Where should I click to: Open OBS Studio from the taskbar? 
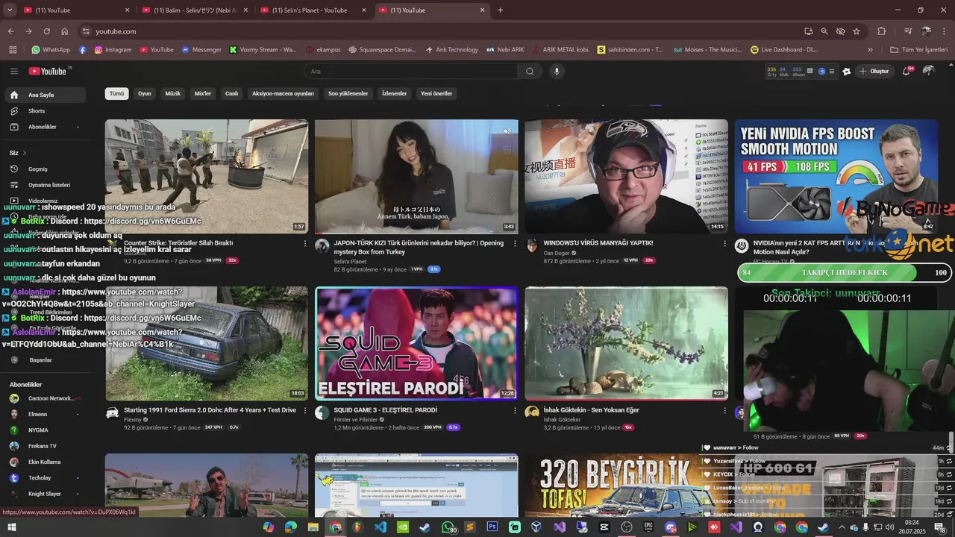coord(626,527)
